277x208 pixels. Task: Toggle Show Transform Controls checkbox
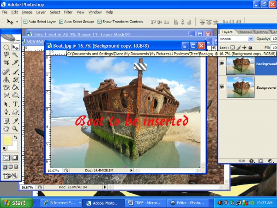click(99, 22)
